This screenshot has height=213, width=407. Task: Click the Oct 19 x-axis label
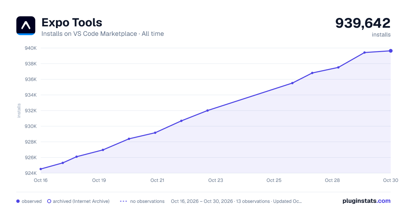tap(99, 180)
